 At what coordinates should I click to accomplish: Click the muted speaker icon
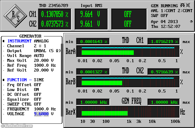point(189,5)
